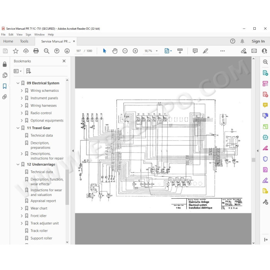Expand the Optional equipments bookmark
The width and height of the screenshot is (270, 270).
click(22, 120)
